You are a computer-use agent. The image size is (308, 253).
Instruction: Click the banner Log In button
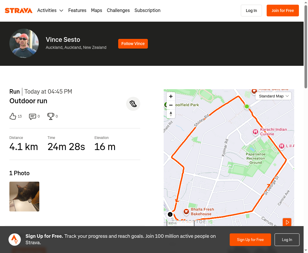(x=287, y=240)
